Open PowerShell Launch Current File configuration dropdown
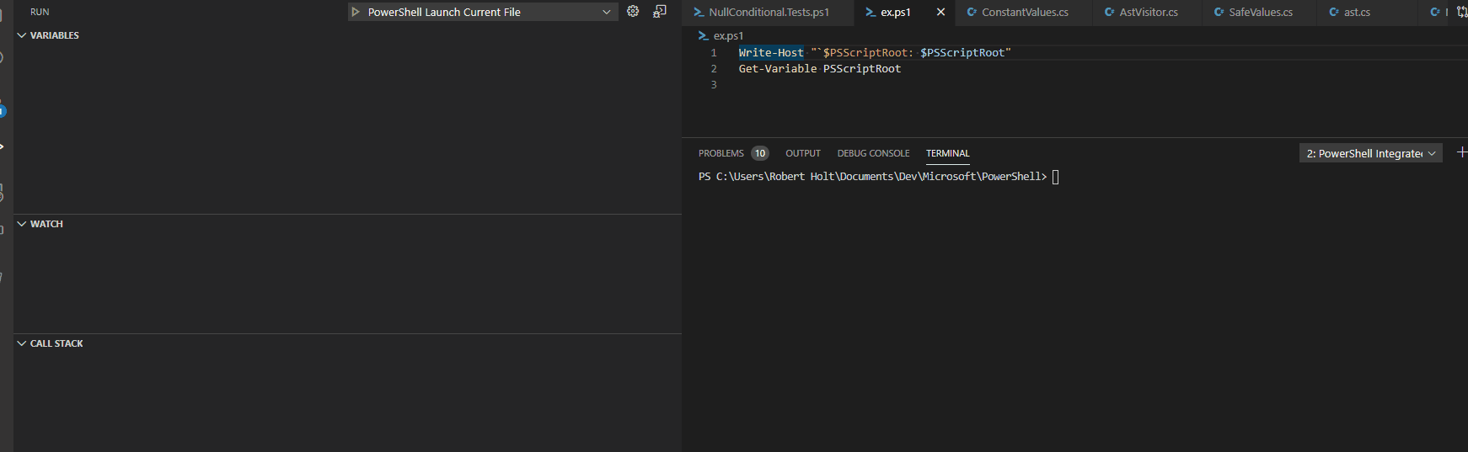This screenshot has width=1468, height=452. click(483, 12)
